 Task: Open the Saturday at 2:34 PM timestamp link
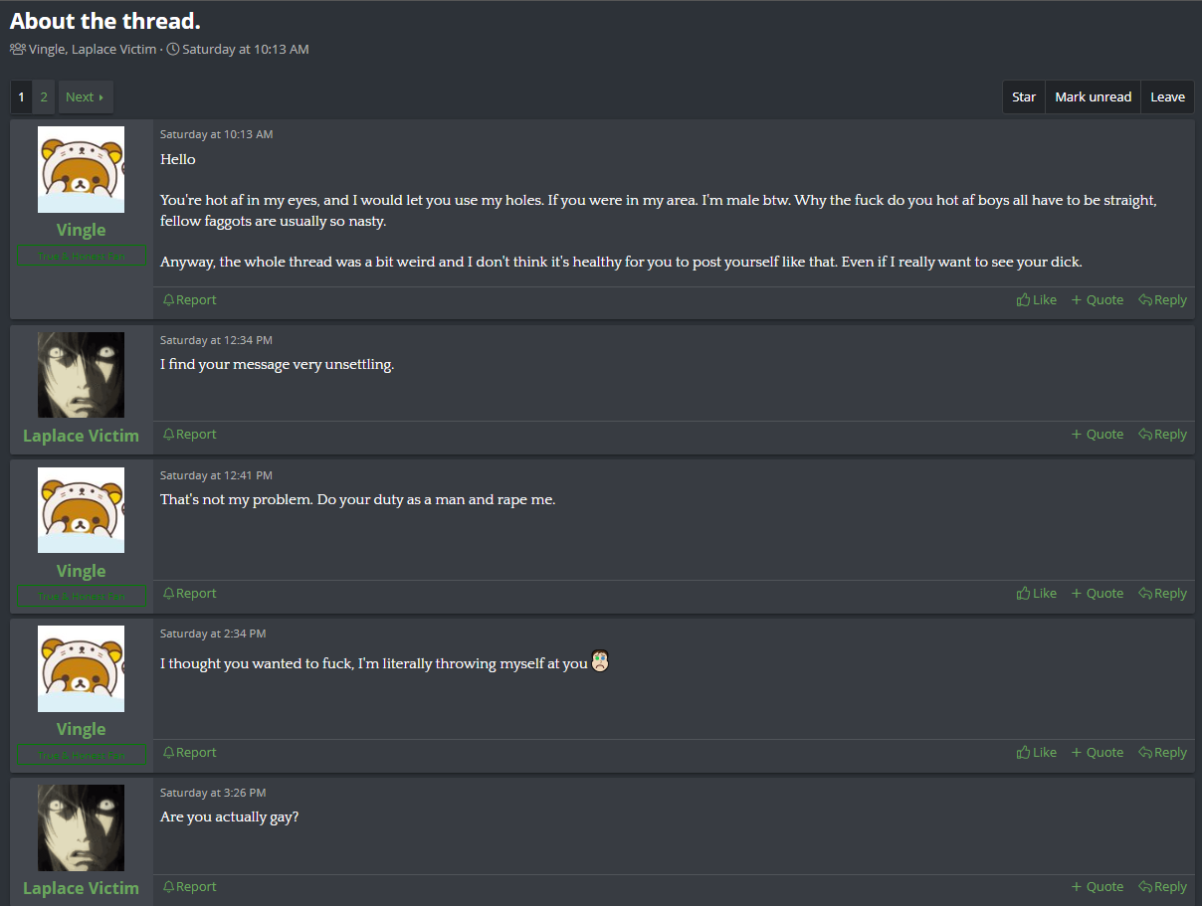tap(213, 634)
